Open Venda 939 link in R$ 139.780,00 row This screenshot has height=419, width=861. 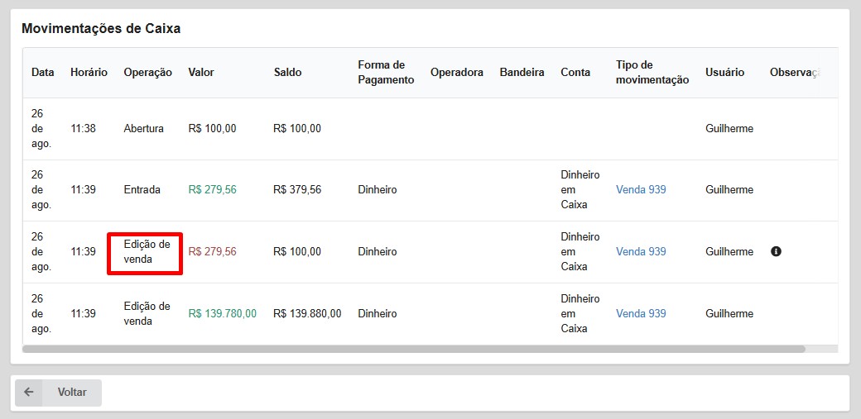pos(641,313)
